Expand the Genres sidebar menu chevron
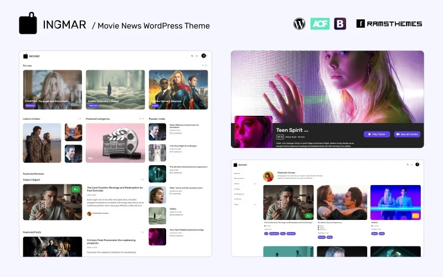The image size is (443, 277). click(255, 184)
